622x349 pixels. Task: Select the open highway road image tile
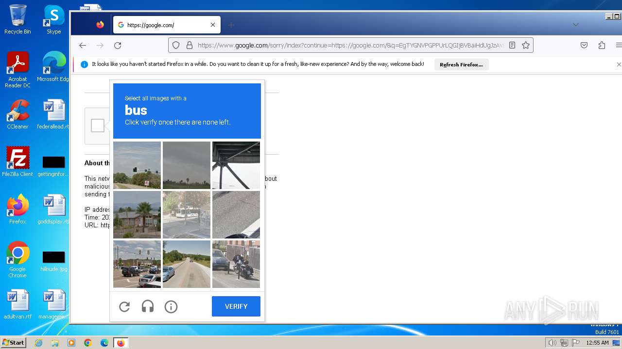pyautogui.click(x=187, y=264)
